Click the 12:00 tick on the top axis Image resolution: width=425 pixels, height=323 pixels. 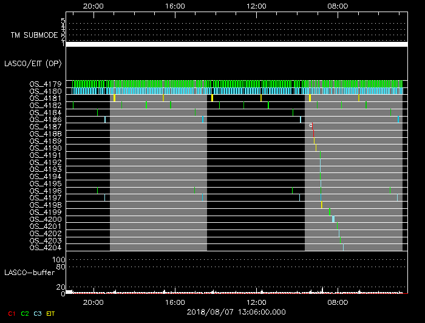(x=257, y=6)
